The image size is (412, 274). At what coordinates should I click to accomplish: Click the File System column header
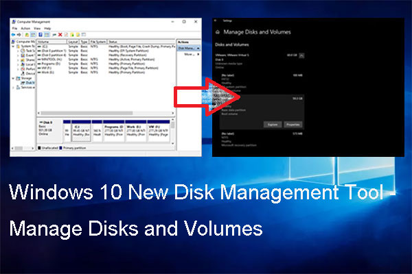click(x=98, y=42)
